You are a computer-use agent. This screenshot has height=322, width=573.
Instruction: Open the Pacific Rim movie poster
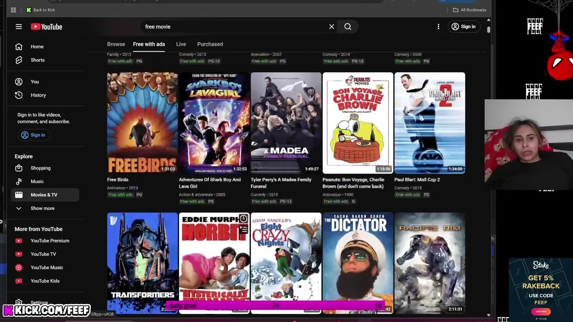tap(430, 263)
